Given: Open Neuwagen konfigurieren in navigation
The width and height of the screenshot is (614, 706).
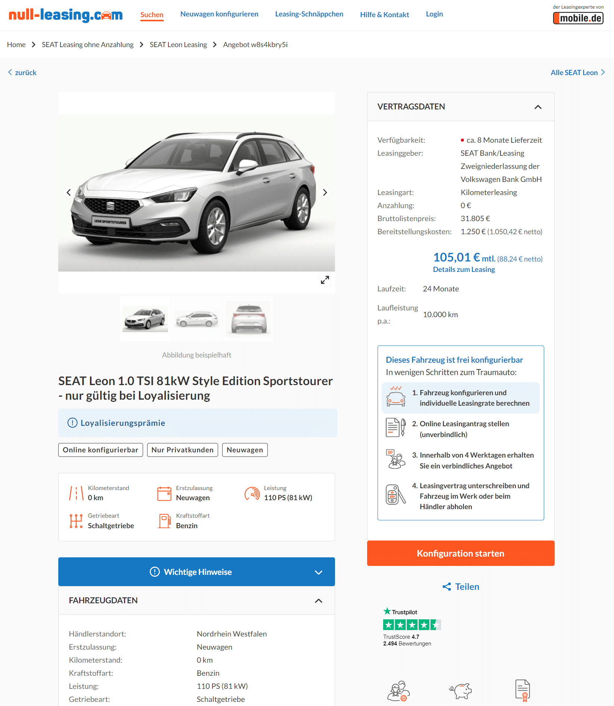Looking at the screenshot, I should 219,14.
